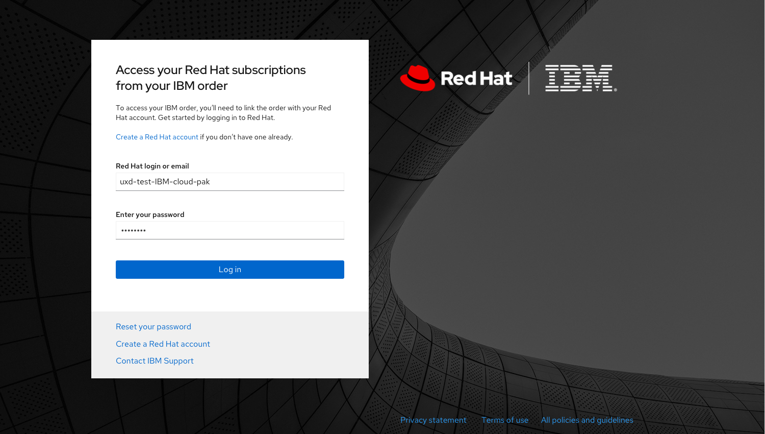The height and width of the screenshot is (434, 765).
Task: Click the 'Access your Red Hat subscriptions' heading
Action: tap(211, 78)
